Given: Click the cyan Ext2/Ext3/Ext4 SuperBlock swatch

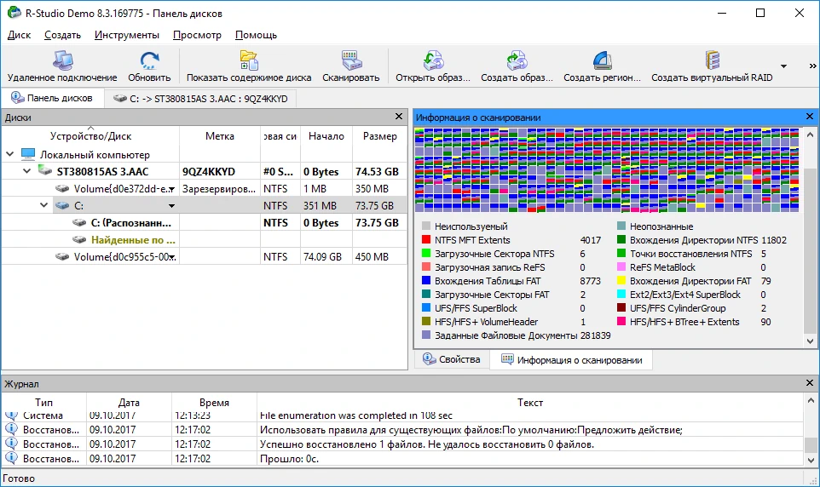Looking at the screenshot, I should 621,295.
